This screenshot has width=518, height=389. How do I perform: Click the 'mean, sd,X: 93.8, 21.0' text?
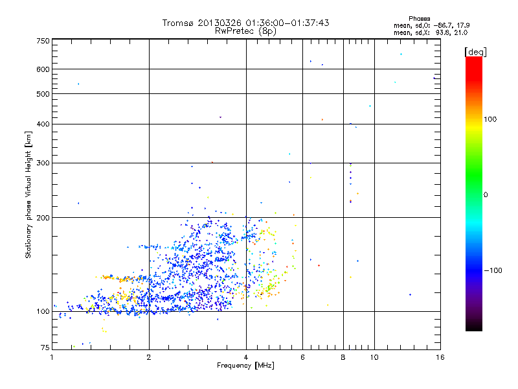(x=431, y=32)
